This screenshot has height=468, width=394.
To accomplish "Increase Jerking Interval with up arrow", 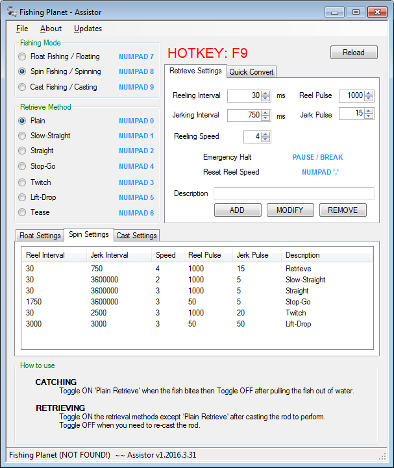I will pyautogui.click(x=265, y=113).
